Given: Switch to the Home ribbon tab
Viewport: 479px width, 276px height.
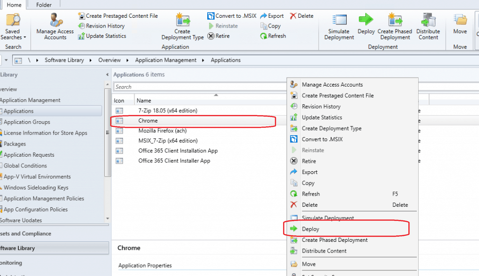Looking at the screenshot, I should click(14, 5).
